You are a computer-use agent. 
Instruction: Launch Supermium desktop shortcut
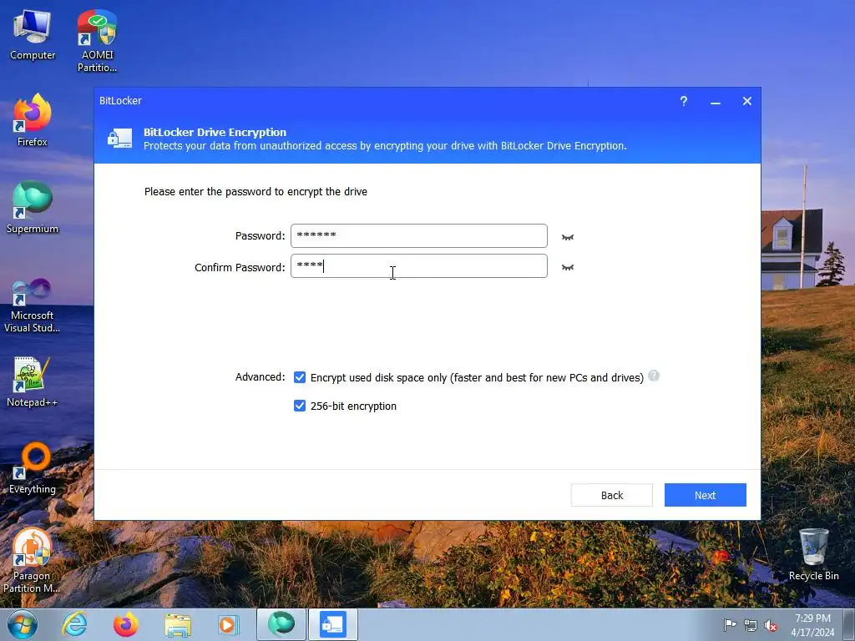pyautogui.click(x=33, y=208)
